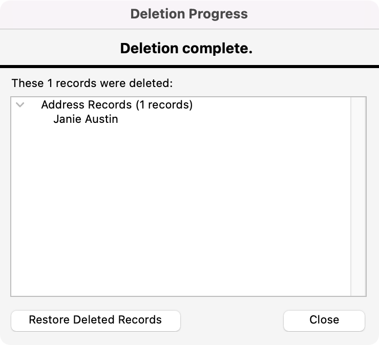Click the bottom of the list scrollbar
Image resolution: width=379 pixels, height=345 pixels.
pos(357,291)
